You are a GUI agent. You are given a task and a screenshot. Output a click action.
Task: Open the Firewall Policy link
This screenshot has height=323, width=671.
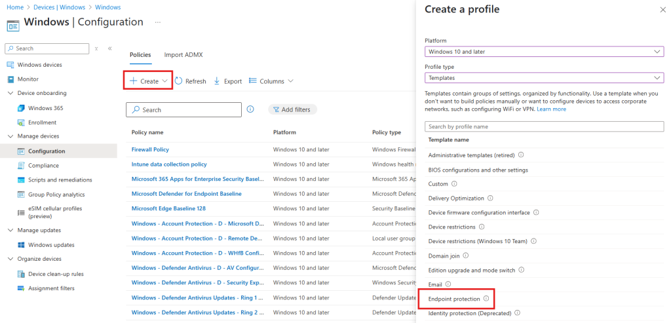coord(150,150)
